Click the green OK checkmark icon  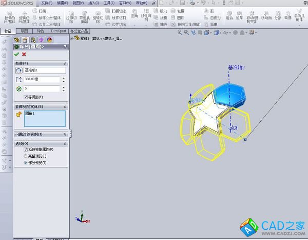pyautogui.click(x=17, y=54)
